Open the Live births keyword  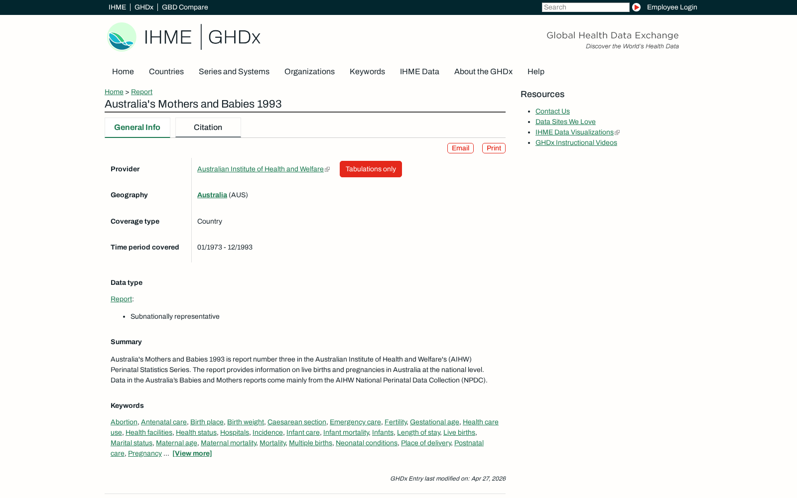pos(459,432)
